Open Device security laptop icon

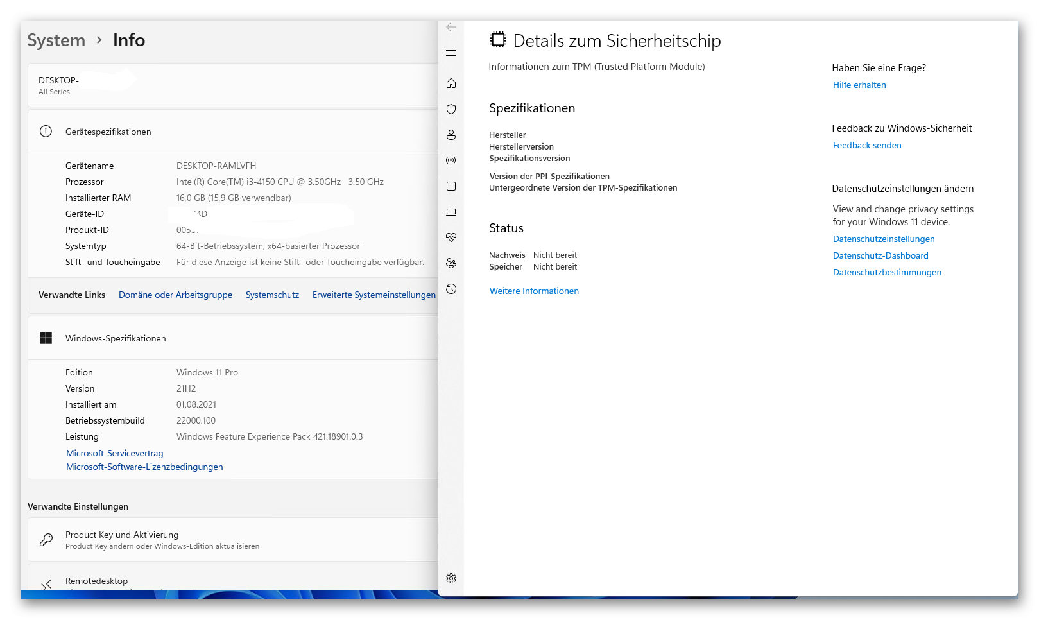pyautogui.click(x=451, y=212)
